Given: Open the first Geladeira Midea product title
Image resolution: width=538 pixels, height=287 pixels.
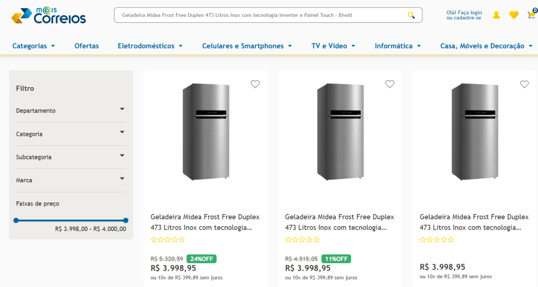Looking at the screenshot, I should point(205,222).
